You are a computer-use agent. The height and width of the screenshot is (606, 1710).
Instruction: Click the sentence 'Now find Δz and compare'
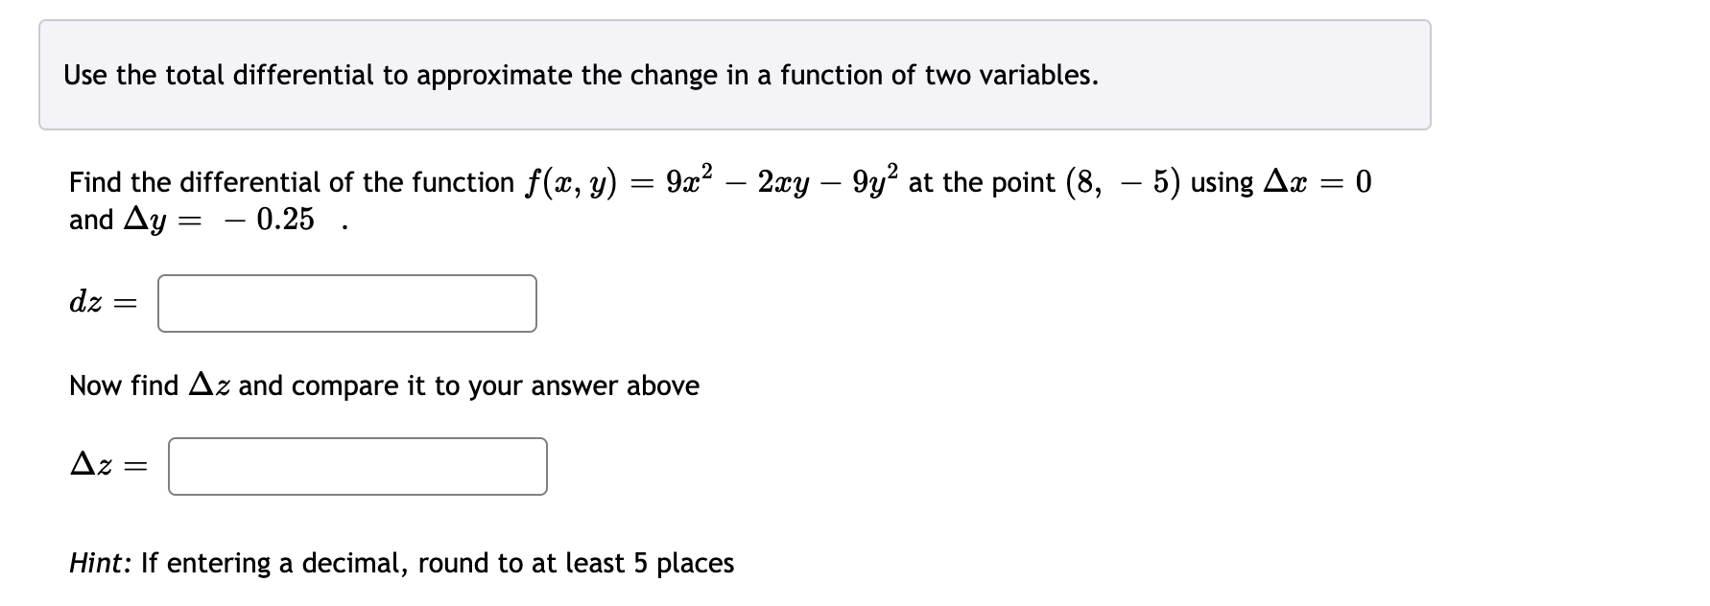383,385
